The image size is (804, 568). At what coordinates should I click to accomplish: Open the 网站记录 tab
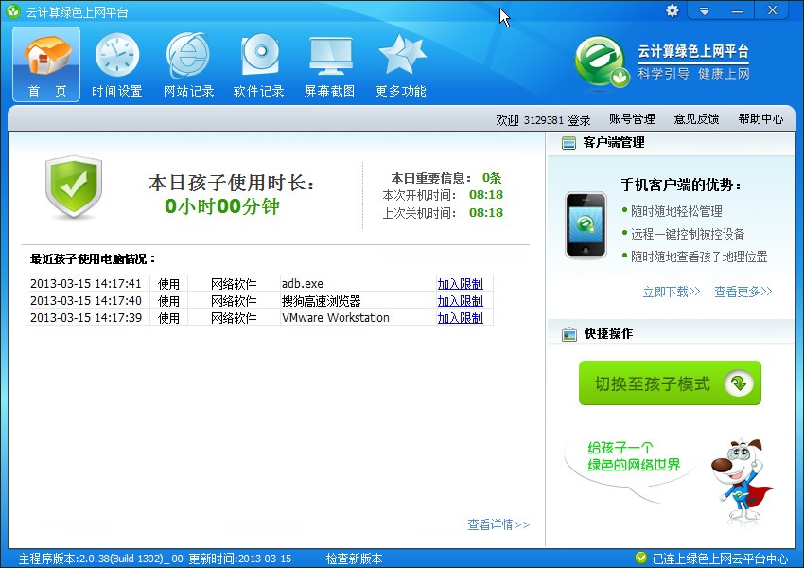click(188, 65)
